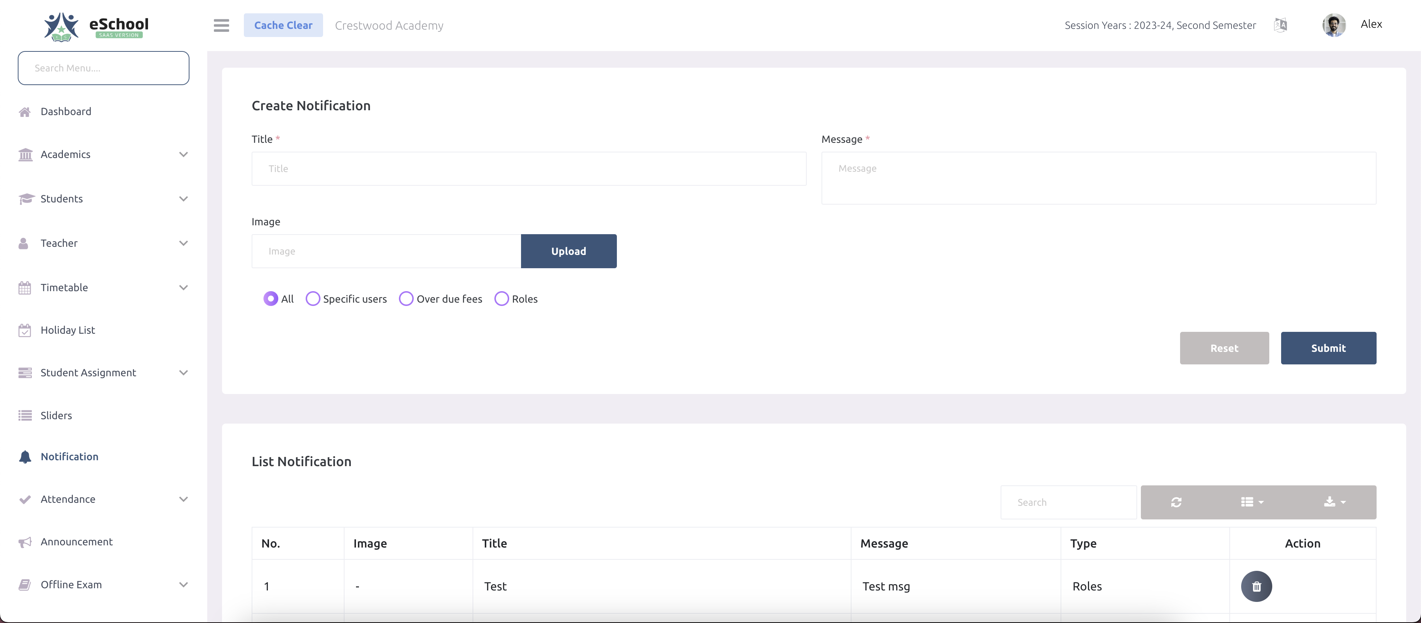
Task: Click the Notification bell icon in sidebar
Action: [25, 457]
